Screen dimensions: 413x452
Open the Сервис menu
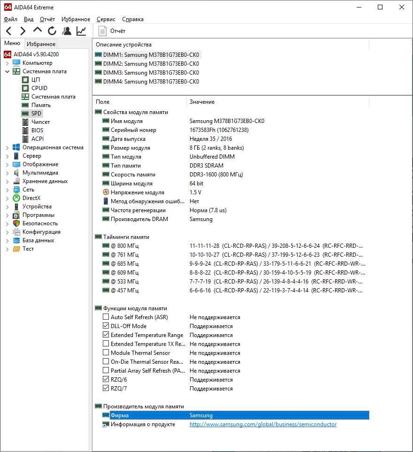106,19
